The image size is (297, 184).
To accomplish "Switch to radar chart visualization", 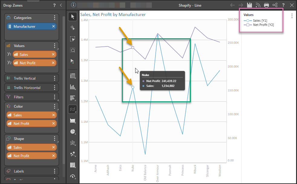I will tap(73, 143).
